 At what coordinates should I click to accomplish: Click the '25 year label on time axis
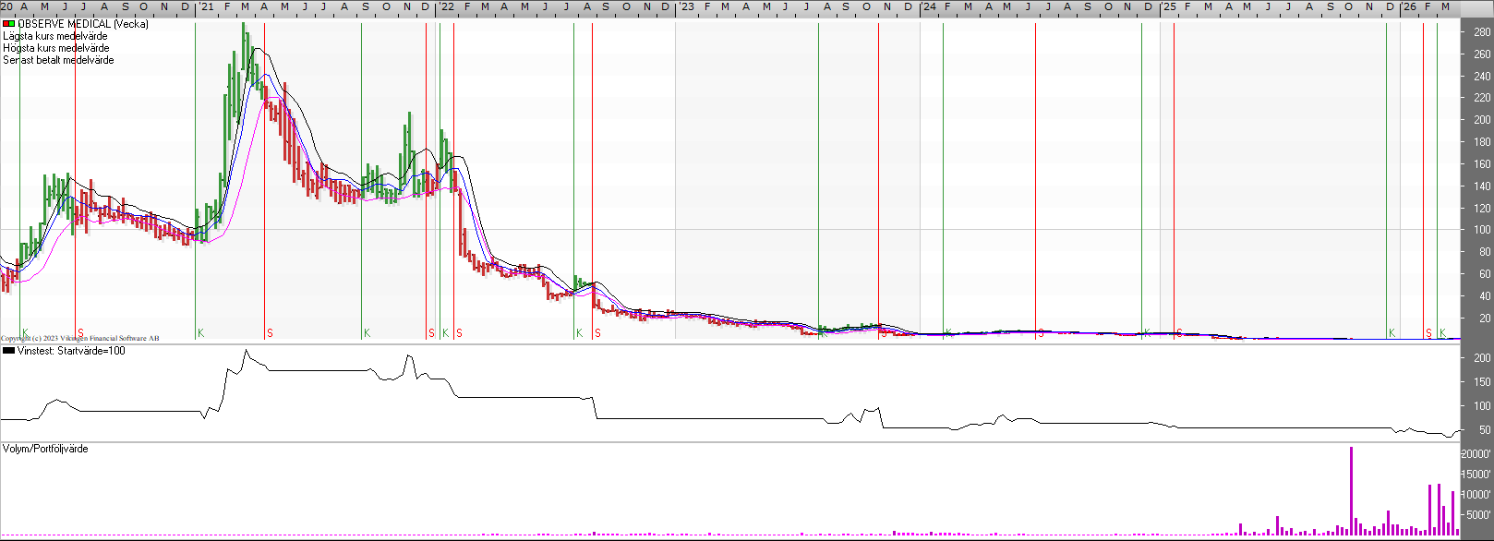pyautogui.click(x=1169, y=6)
